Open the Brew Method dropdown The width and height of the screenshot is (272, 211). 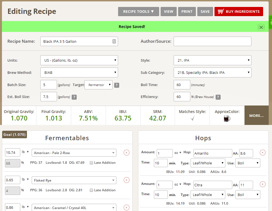pyautogui.click(x=79, y=72)
